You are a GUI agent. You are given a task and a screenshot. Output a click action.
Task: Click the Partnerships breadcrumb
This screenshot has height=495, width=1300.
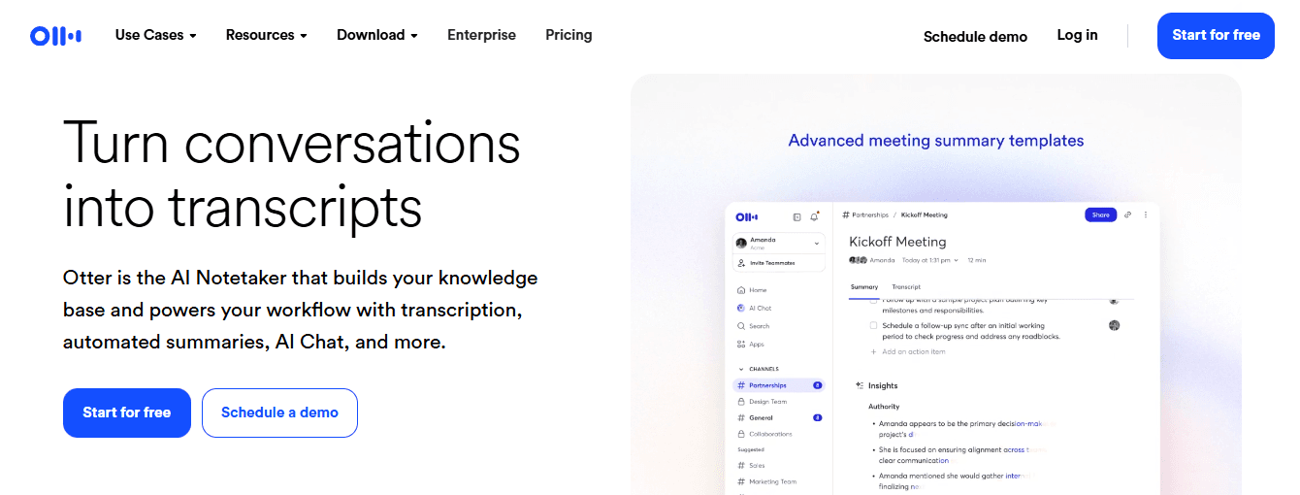[865, 214]
